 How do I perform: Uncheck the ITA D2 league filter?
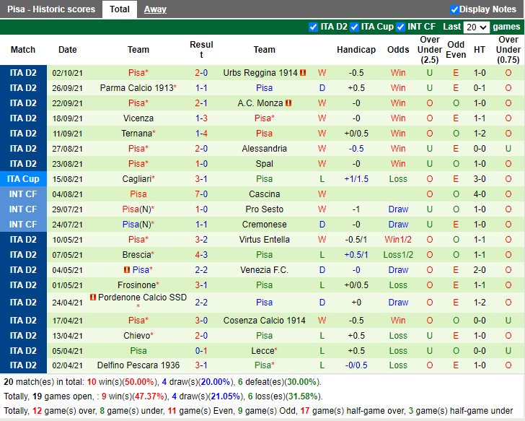313,27
